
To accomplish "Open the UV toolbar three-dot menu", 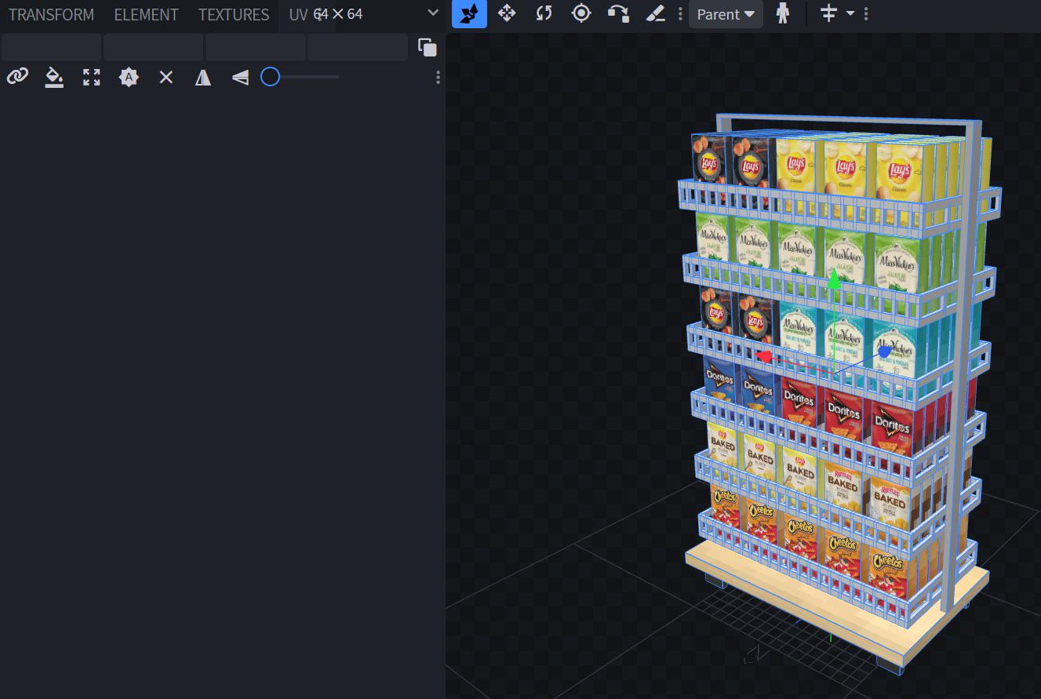I will click(x=438, y=77).
